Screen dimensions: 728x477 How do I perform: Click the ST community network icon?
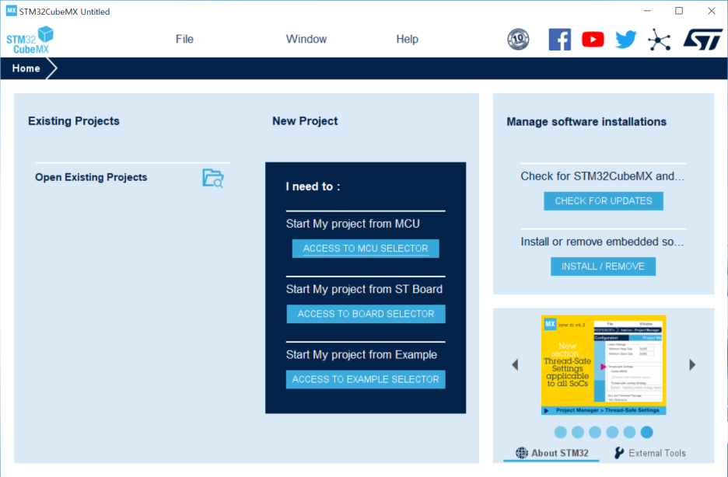(660, 40)
